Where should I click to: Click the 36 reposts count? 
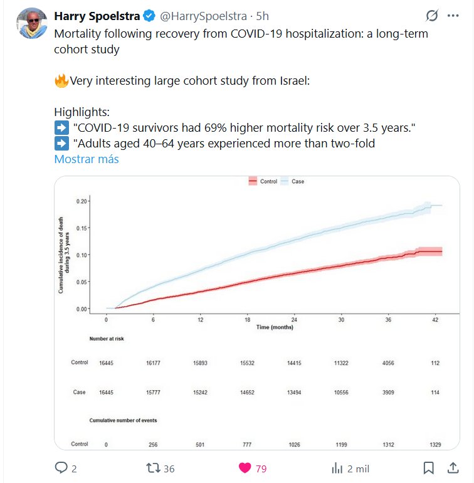pos(169,468)
